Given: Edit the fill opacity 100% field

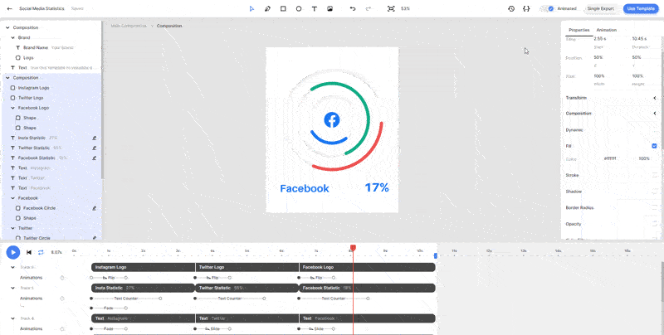Looking at the screenshot, I should (x=644, y=158).
